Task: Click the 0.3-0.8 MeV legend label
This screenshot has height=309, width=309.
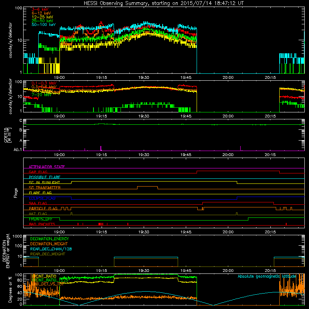Action: click(44, 87)
